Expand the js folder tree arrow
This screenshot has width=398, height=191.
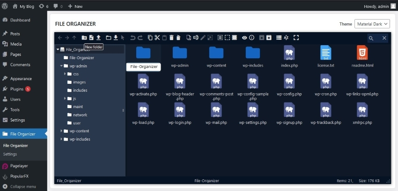point(65,98)
